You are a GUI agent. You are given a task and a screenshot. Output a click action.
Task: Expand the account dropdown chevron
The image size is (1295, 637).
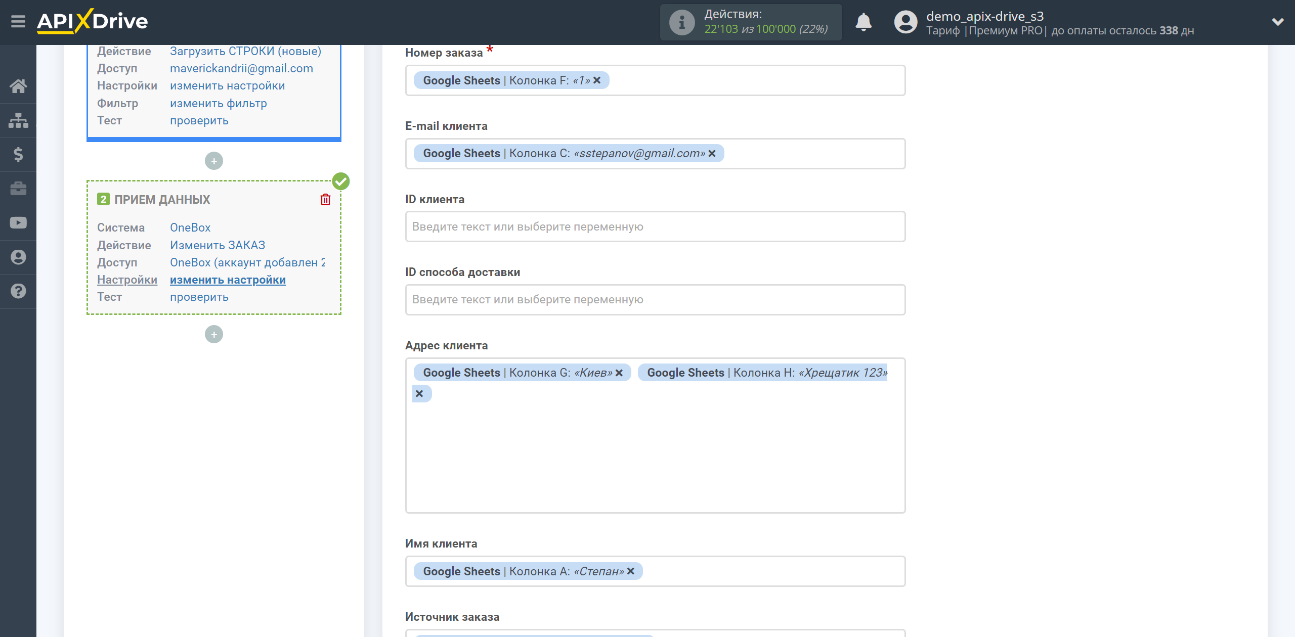coord(1278,22)
